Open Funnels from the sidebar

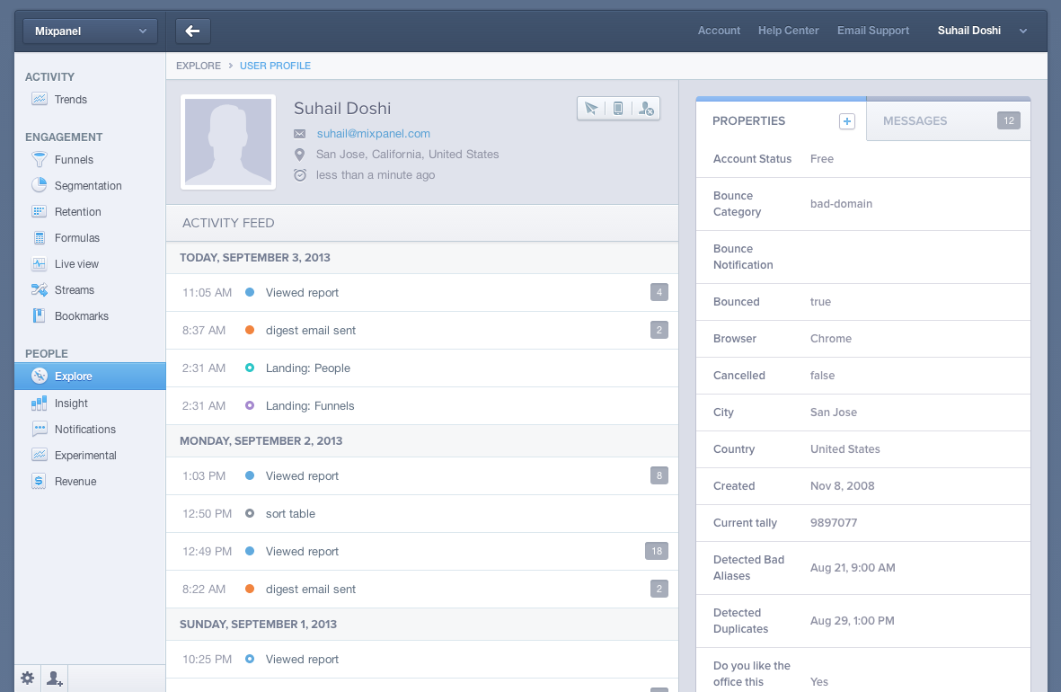pyautogui.click(x=74, y=160)
